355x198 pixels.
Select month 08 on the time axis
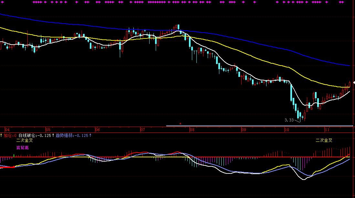[192, 130]
